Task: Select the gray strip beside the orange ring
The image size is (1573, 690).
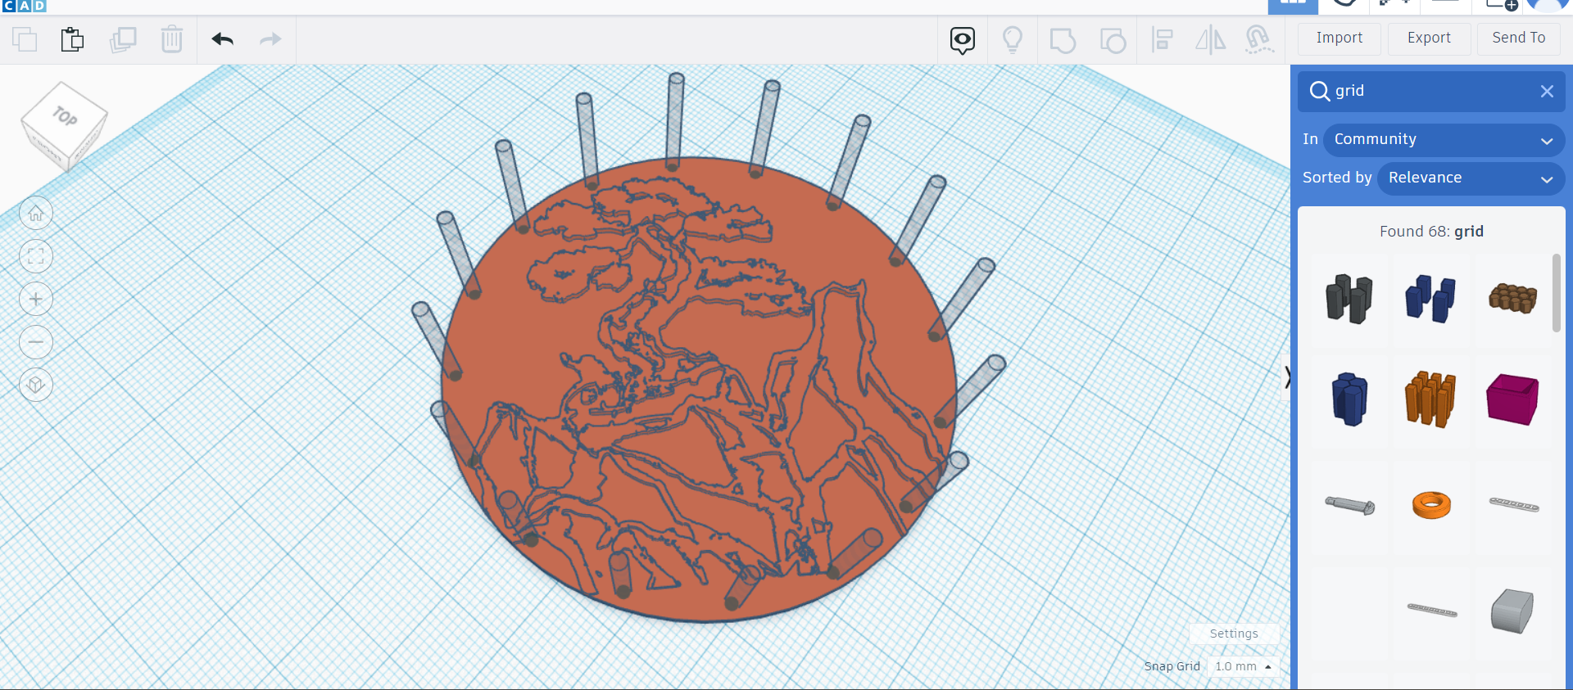Action: tap(1513, 505)
